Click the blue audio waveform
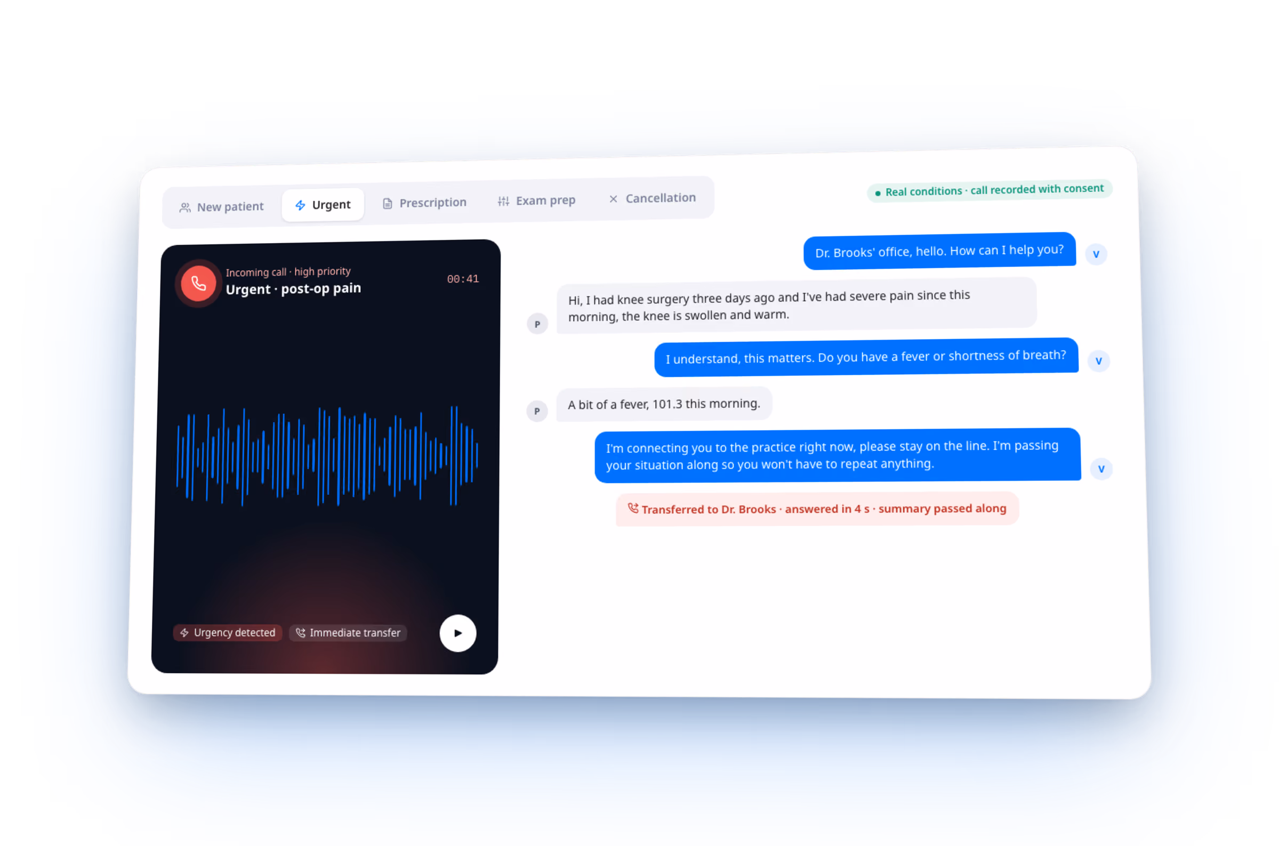Image resolution: width=1279 pixels, height=846 pixels. click(327, 456)
